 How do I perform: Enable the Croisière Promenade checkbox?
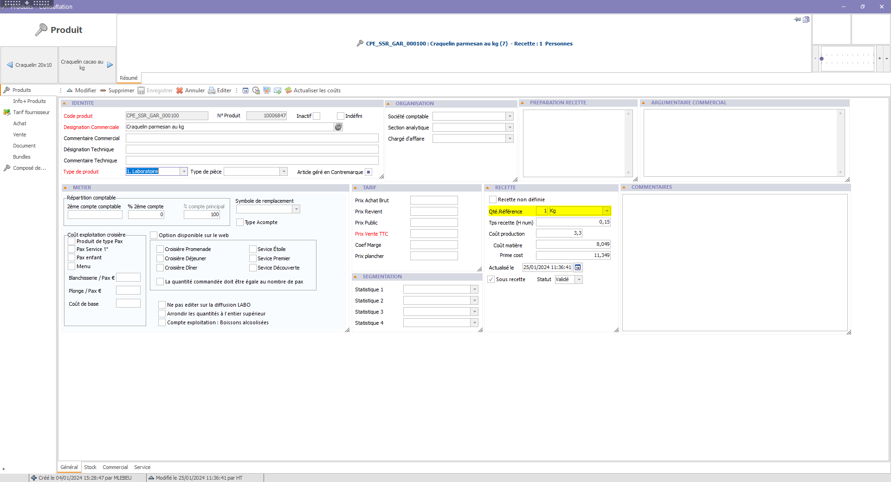click(160, 249)
